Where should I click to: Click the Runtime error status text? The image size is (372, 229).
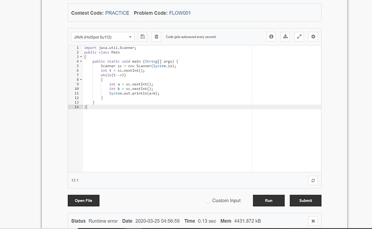point(103,221)
